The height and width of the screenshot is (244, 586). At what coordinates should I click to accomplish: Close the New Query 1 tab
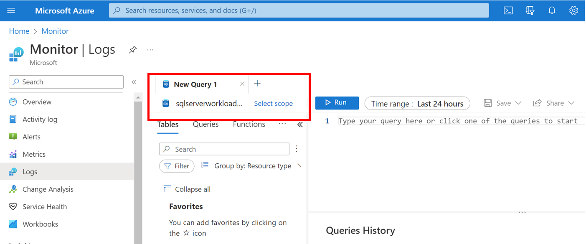coord(242,84)
